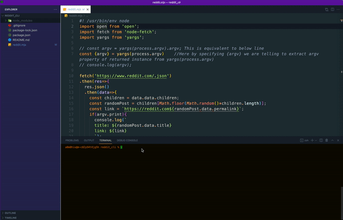Click the info icon beside README.md

click(10, 40)
